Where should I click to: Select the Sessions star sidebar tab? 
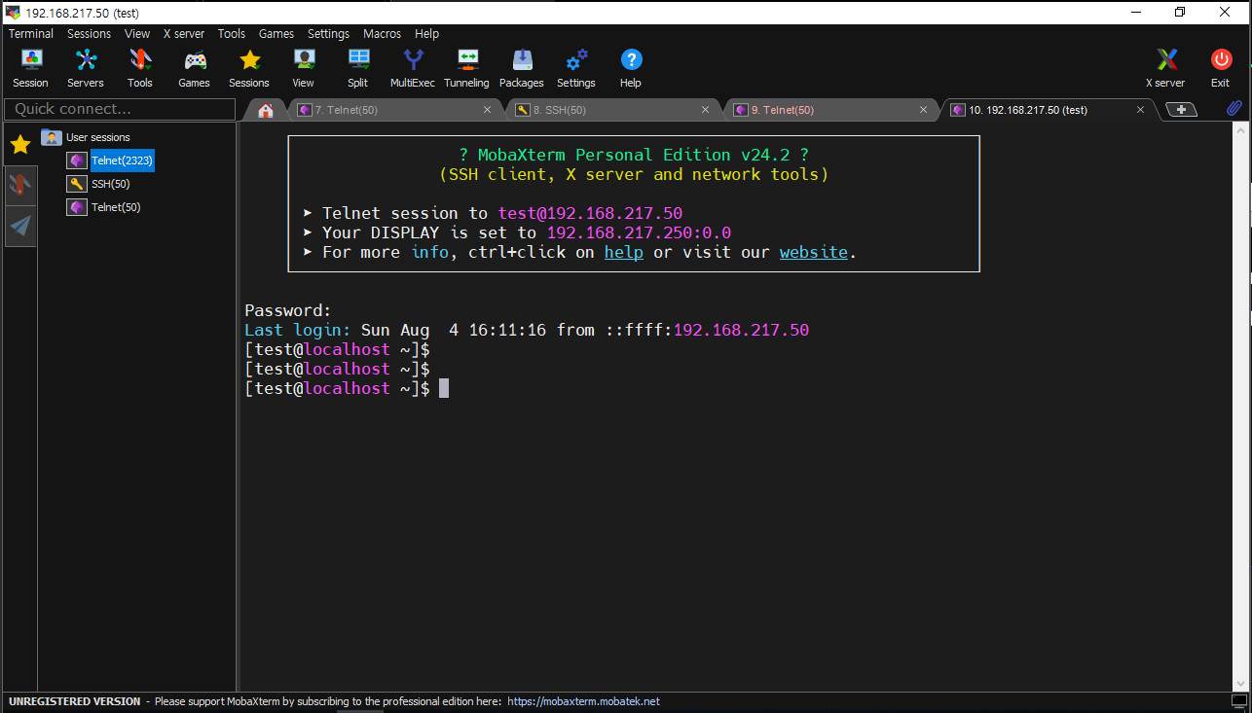(x=20, y=145)
